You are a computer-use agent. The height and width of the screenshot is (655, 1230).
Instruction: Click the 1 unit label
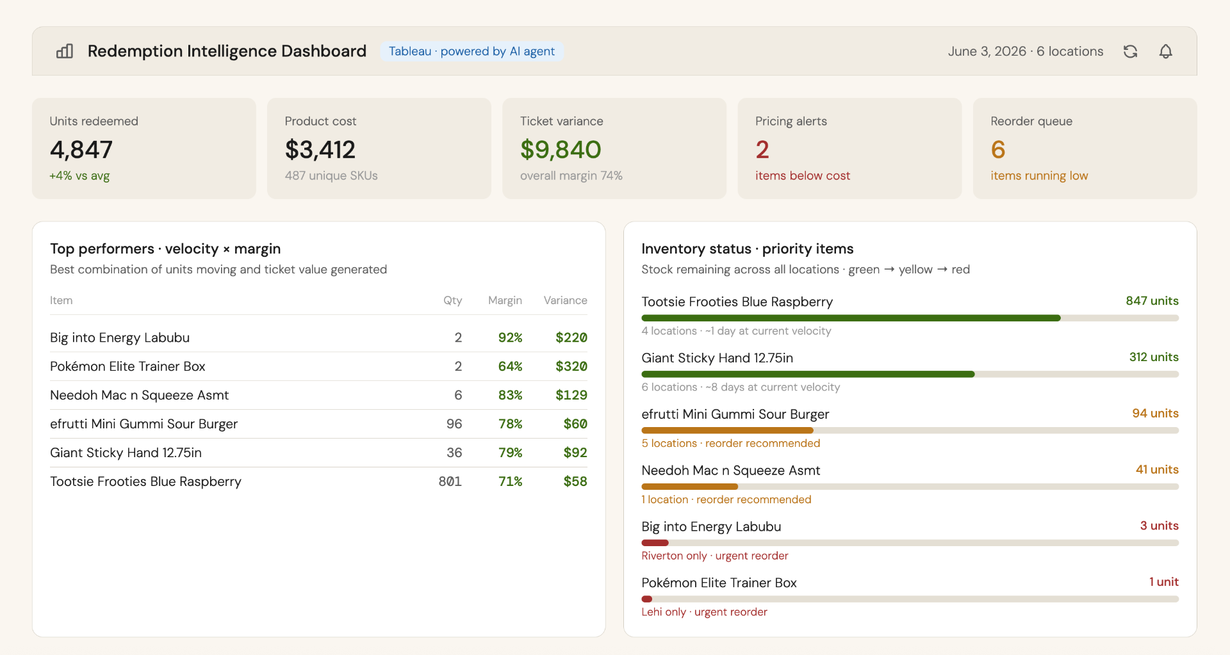click(x=1163, y=582)
